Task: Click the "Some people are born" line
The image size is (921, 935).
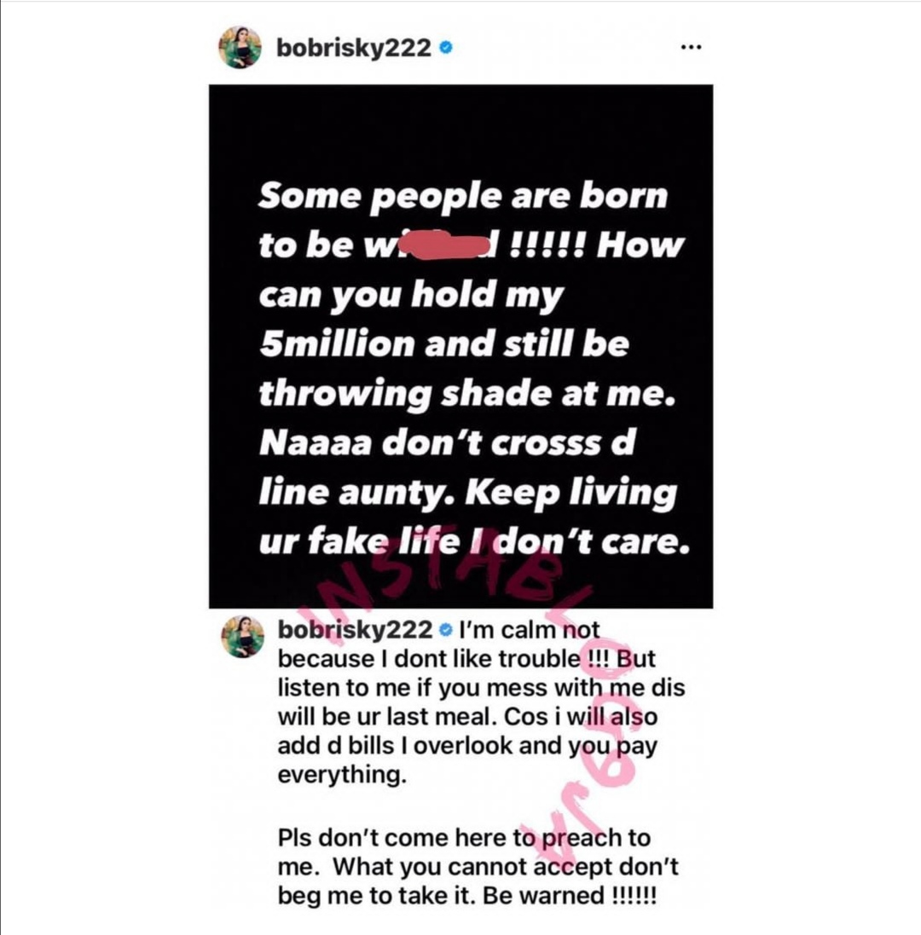Action: (x=462, y=197)
